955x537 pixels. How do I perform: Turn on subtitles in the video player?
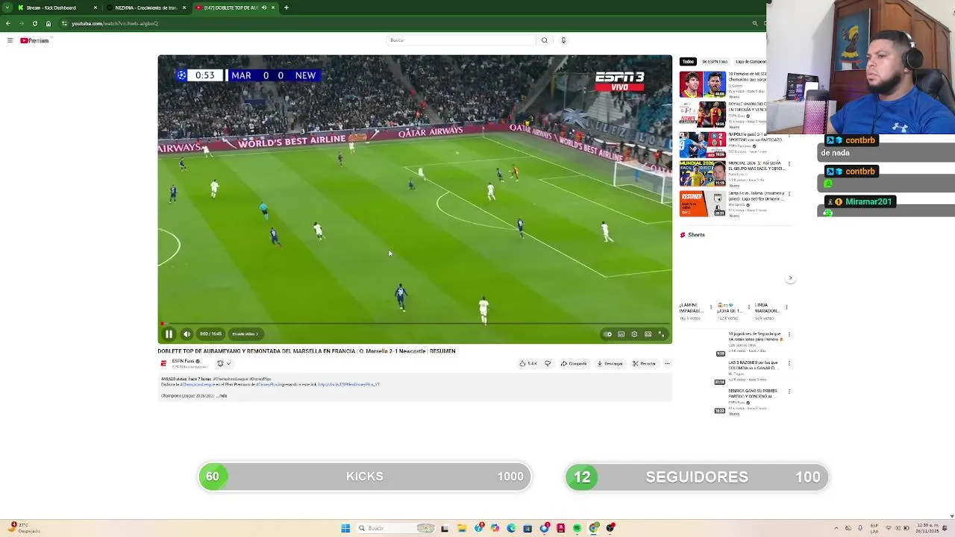(621, 334)
